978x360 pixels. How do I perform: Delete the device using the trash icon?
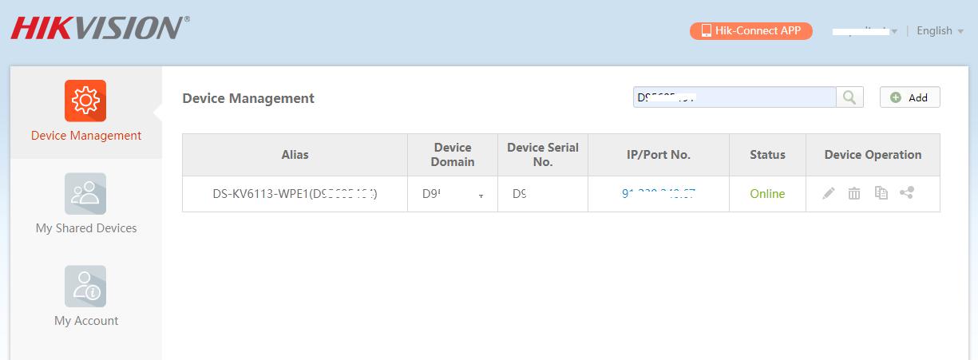[854, 193]
